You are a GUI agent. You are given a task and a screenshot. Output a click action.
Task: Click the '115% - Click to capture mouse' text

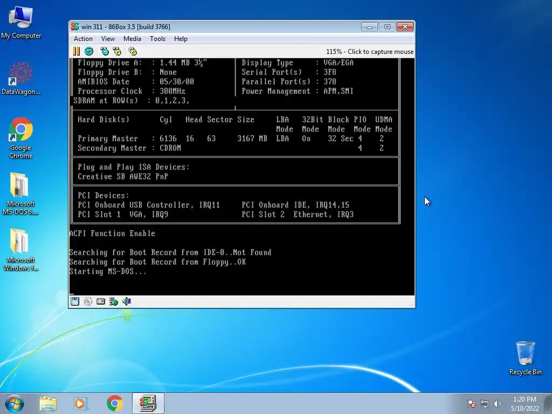point(370,51)
